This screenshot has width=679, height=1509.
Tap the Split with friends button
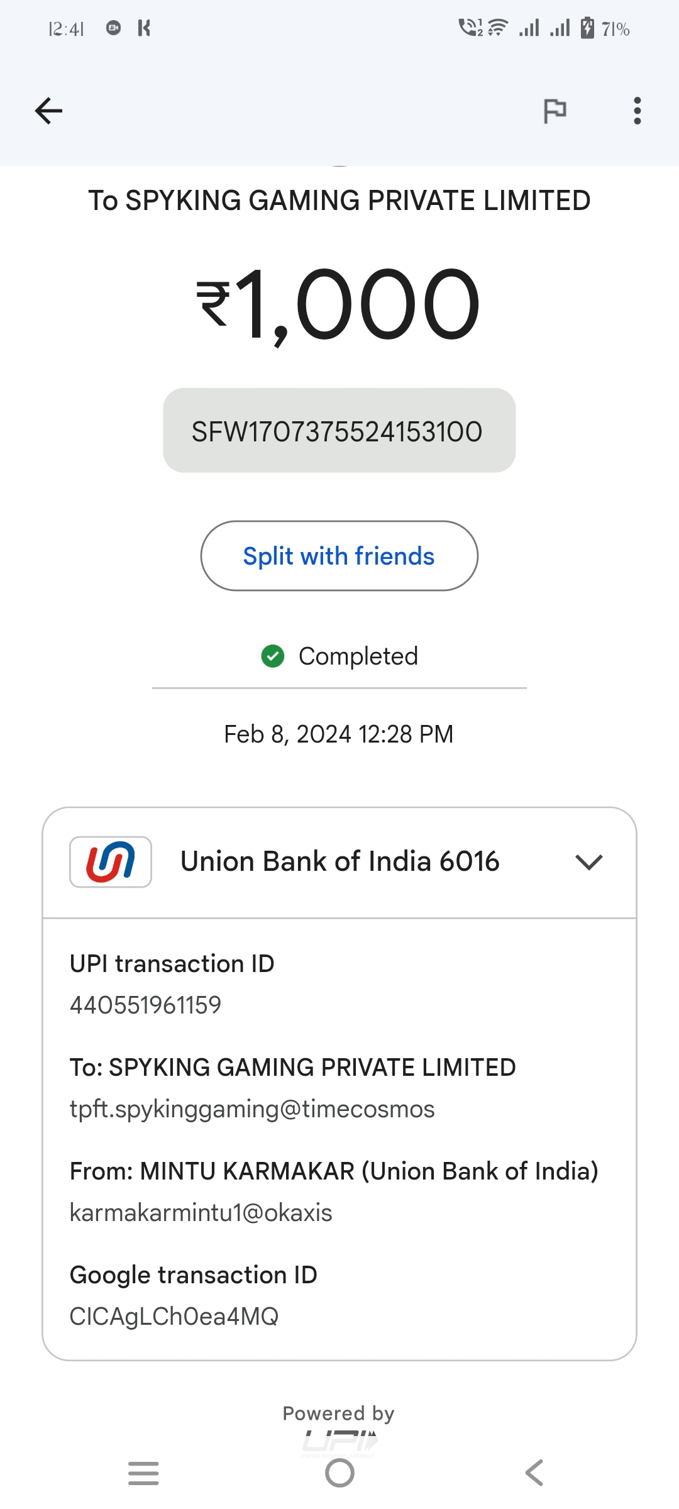(339, 556)
